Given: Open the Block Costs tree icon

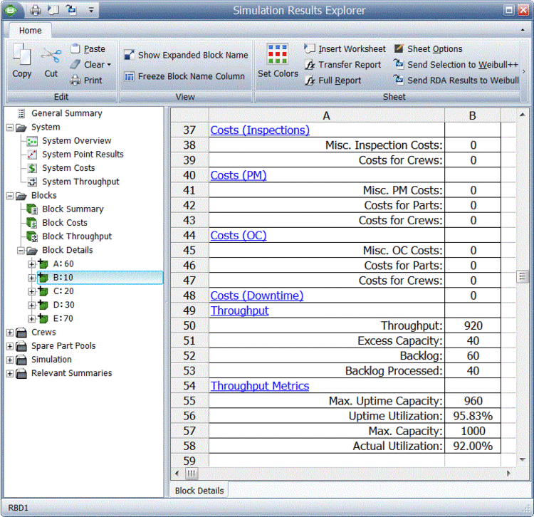Looking at the screenshot, I should 32,223.
